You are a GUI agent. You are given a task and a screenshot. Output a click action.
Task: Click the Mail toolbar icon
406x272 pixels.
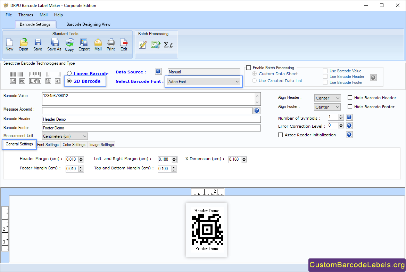(98, 45)
